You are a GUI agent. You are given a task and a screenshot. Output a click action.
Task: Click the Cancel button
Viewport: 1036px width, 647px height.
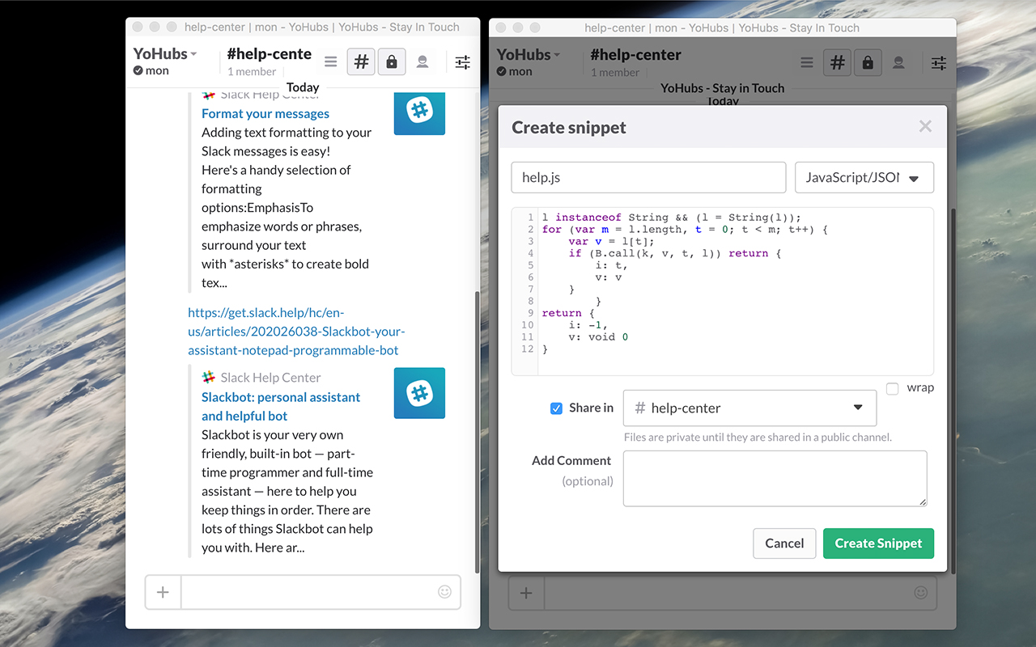[784, 543]
